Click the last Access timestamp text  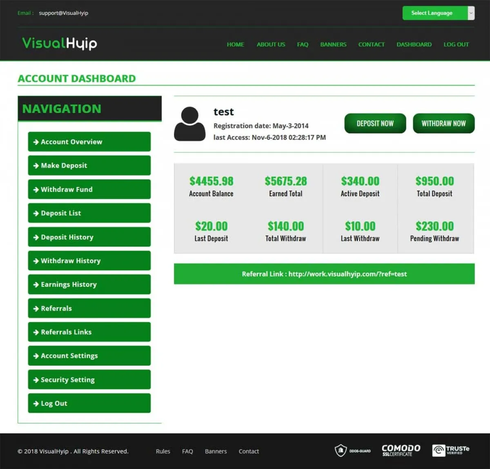[269, 137]
